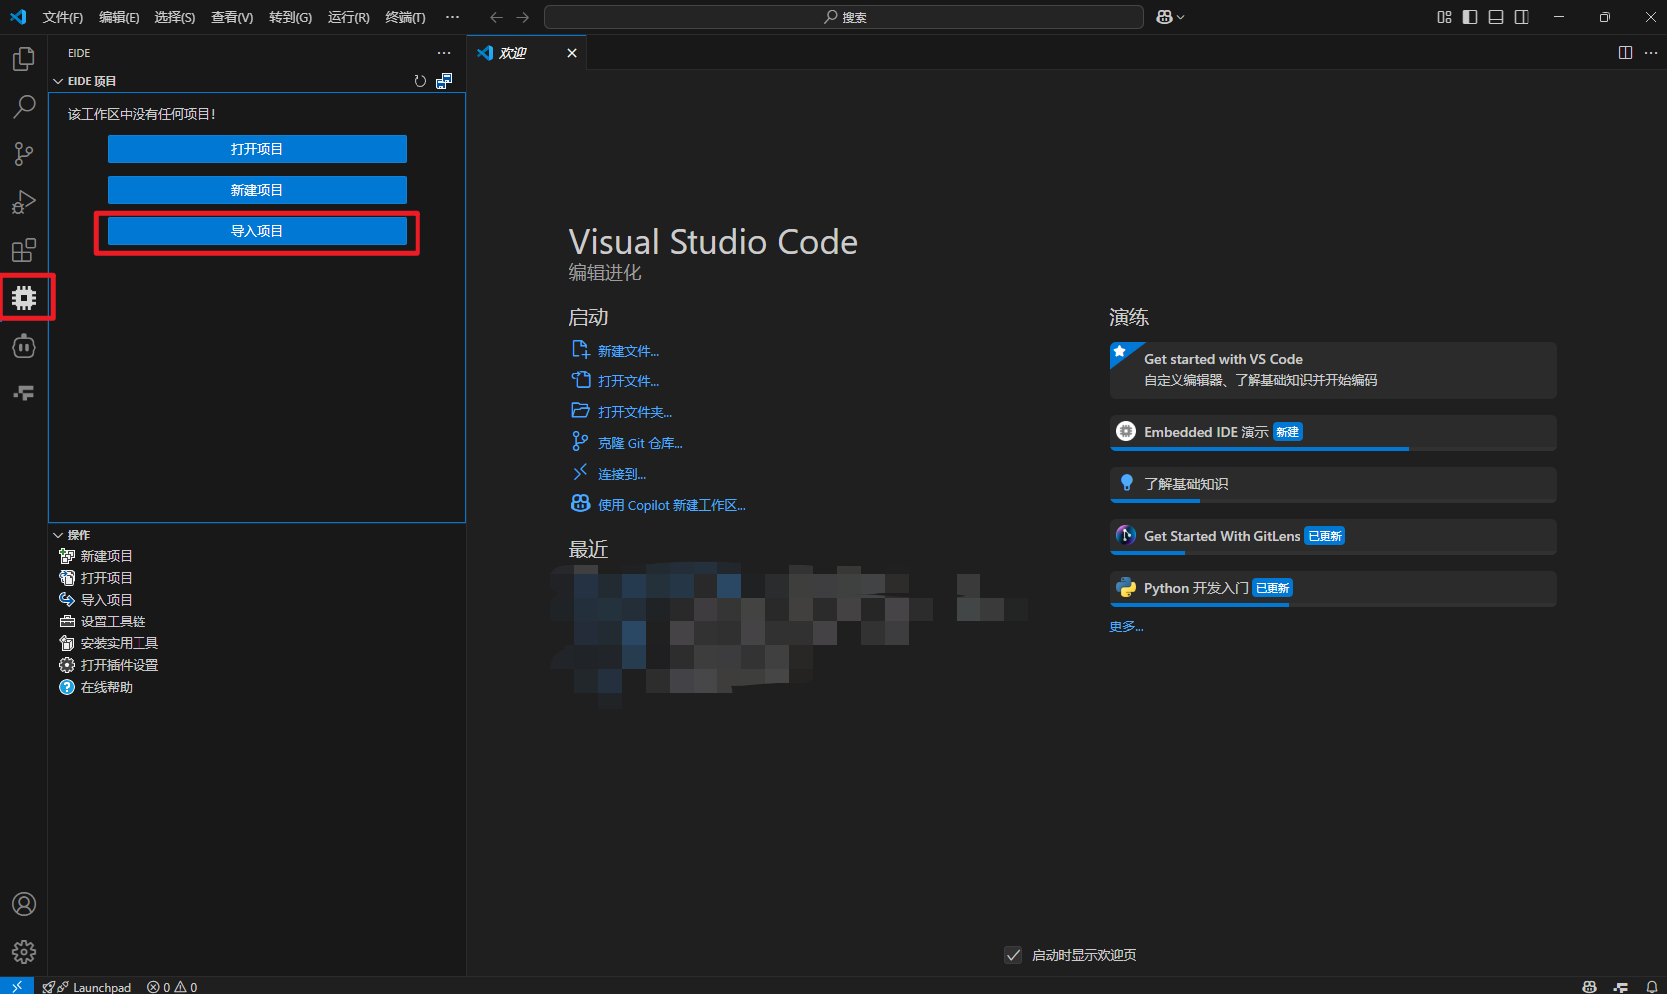Image resolution: width=1667 pixels, height=994 pixels.
Task: Toggle the bottom panel layout button
Action: (x=1496, y=17)
